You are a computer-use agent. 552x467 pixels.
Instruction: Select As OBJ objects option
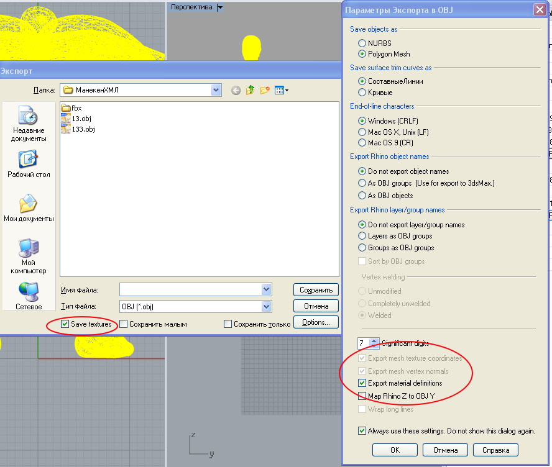point(362,195)
